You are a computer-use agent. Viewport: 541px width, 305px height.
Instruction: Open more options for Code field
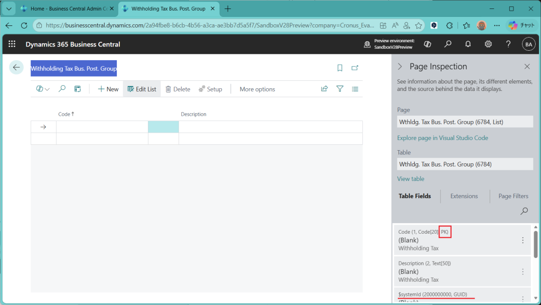coord(523,241)
